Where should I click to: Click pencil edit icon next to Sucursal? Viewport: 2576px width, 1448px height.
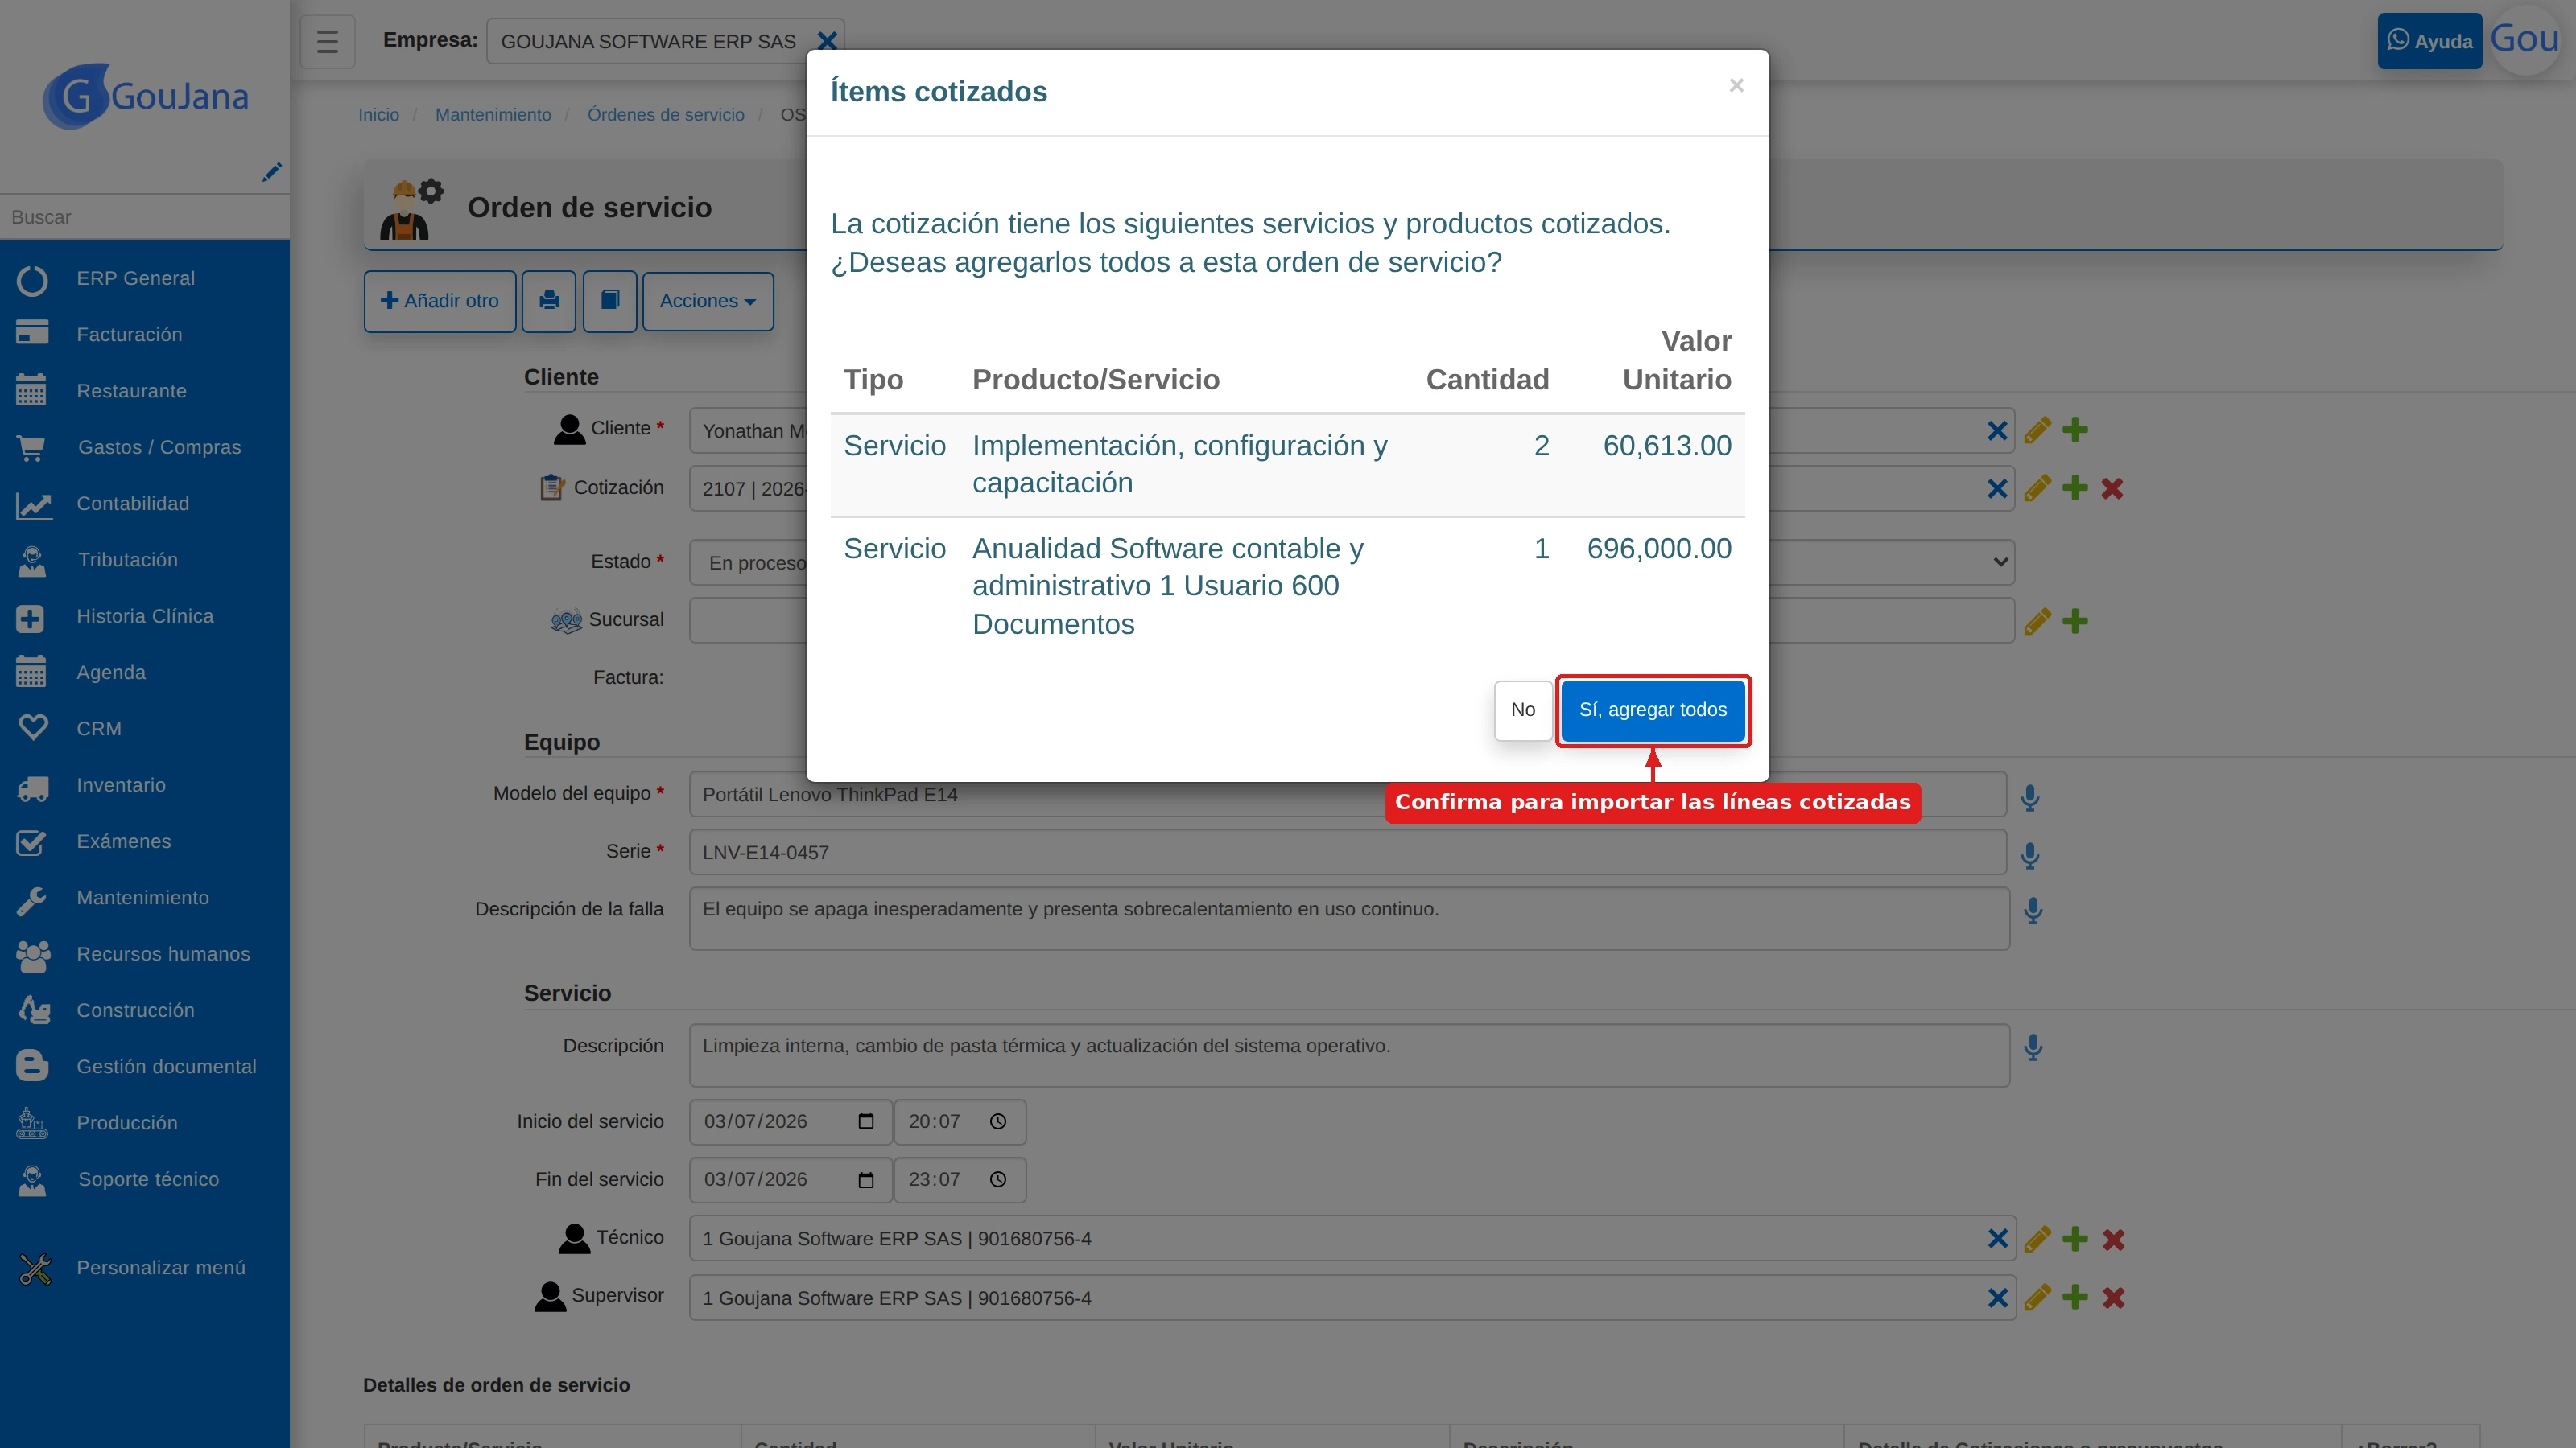tap(2037, 620)
